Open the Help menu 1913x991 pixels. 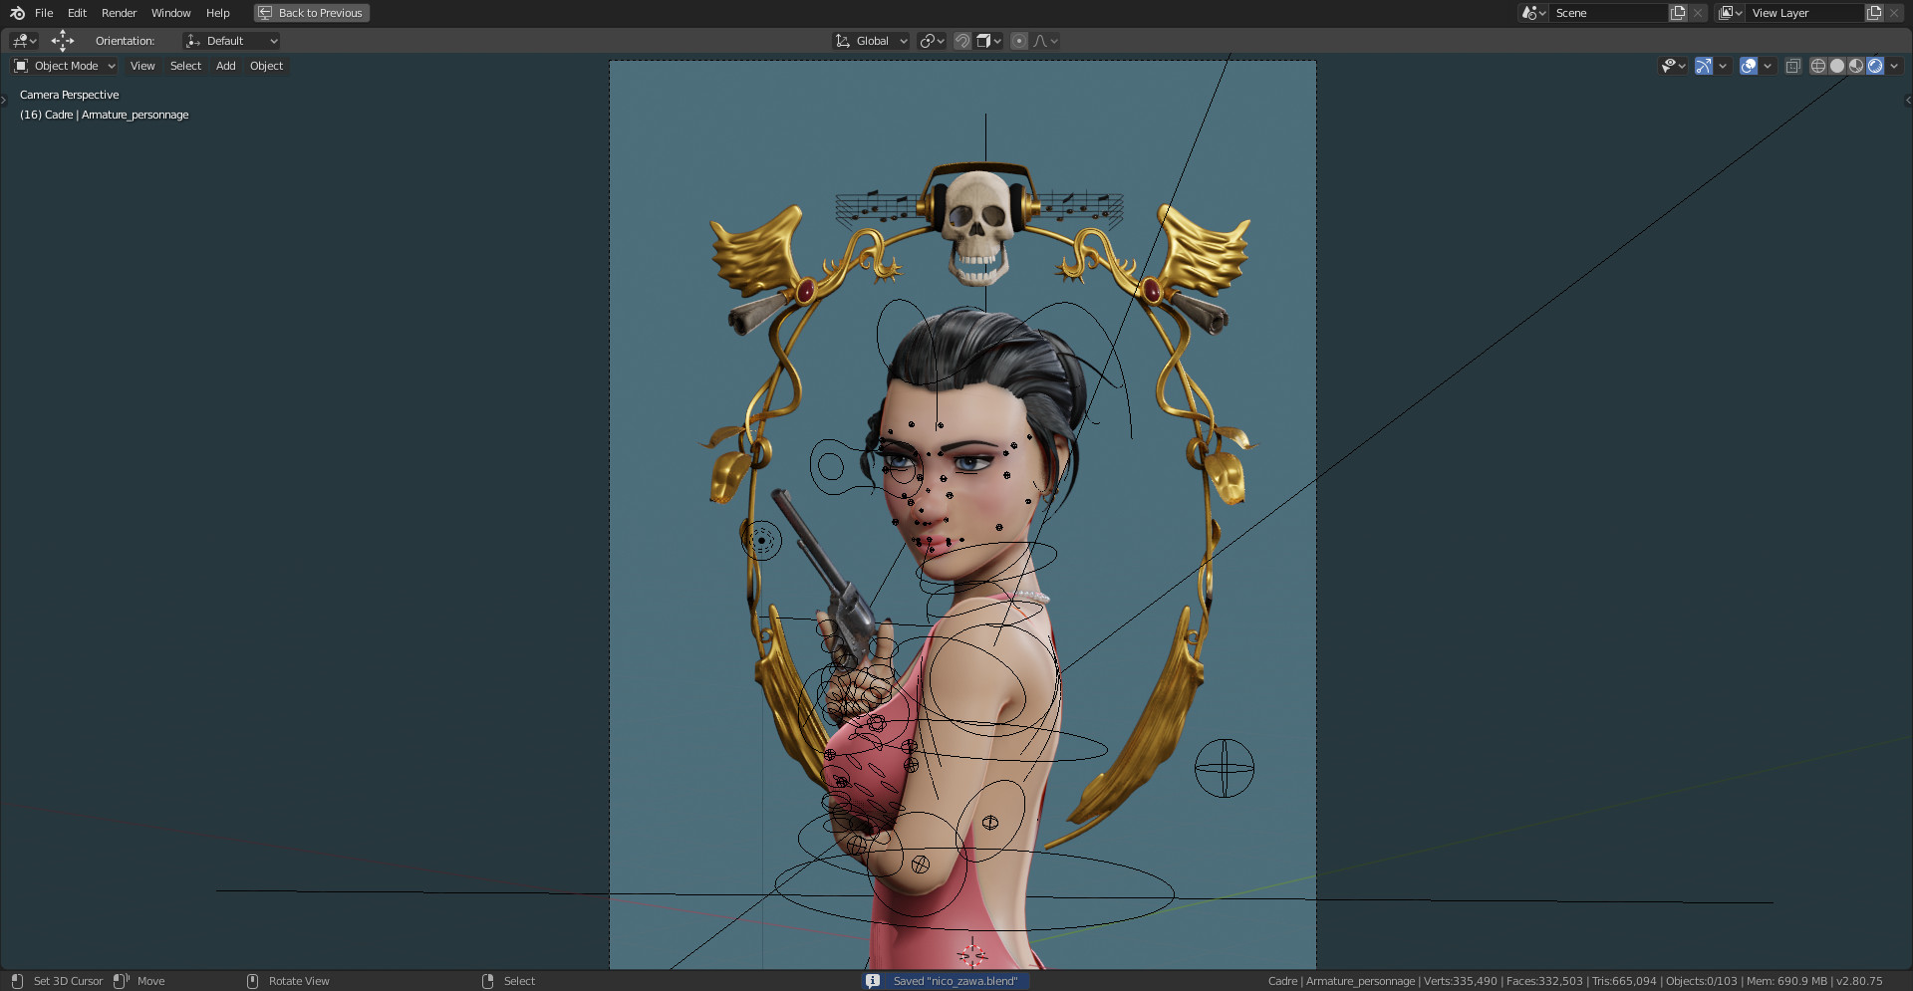tap(217, 13)
